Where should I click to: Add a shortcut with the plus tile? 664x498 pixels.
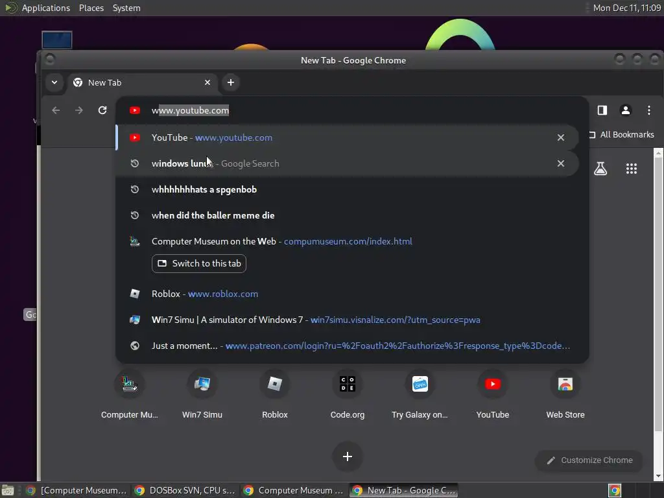point(348,456)
